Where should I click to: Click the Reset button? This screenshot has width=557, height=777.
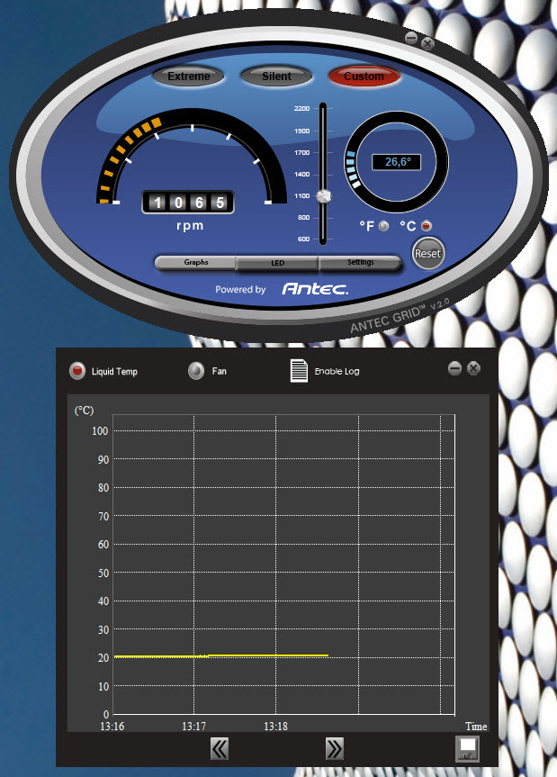(427, 254)
